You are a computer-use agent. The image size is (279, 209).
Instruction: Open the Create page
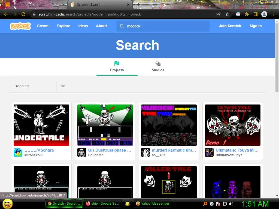point(43,26)
